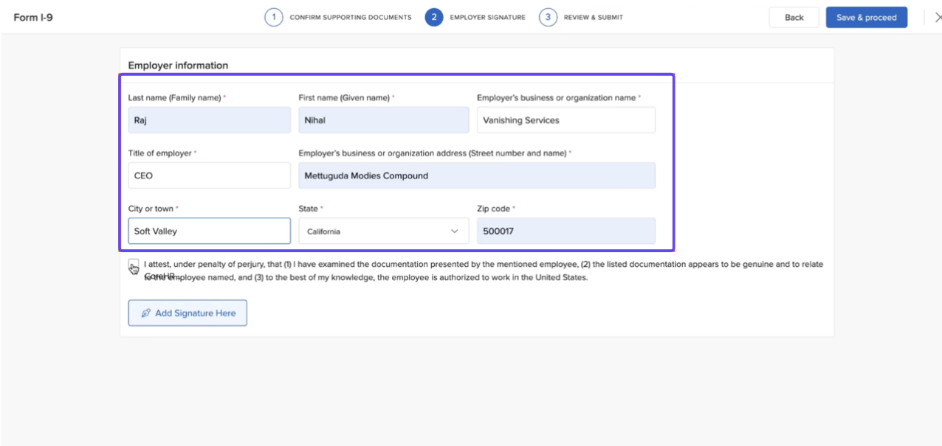Tick the perjury attestation checkbox
The width and height of the screenshot is (942, 446).
click(x=133, y=265)
